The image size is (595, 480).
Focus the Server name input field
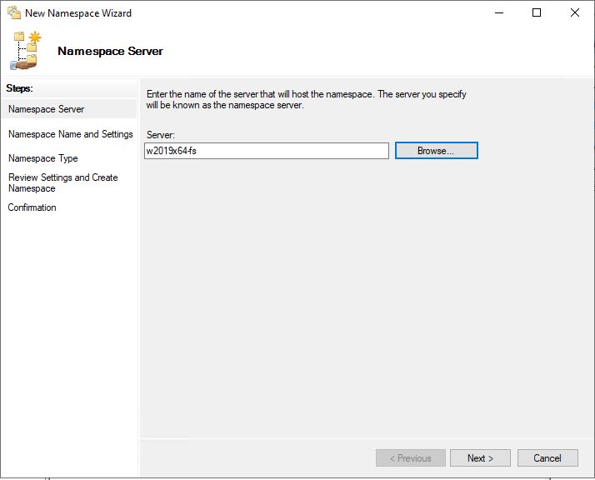tap(267, 151)
